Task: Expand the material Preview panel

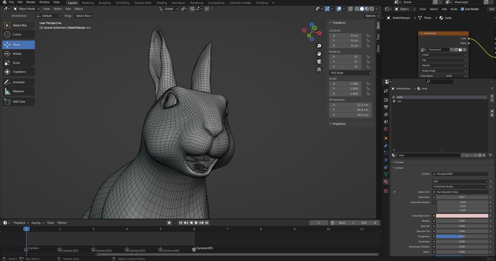Action: (x=399, y=162)
